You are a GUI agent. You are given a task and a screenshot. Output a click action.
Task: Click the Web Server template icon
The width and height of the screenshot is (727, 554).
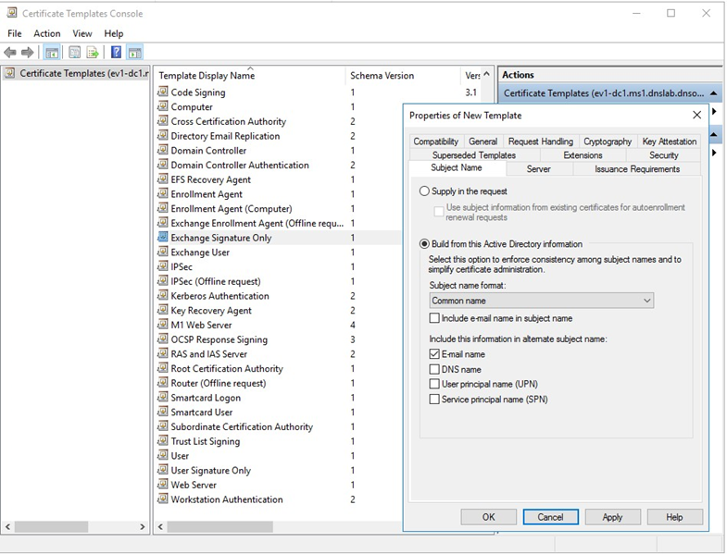point(163,484)
